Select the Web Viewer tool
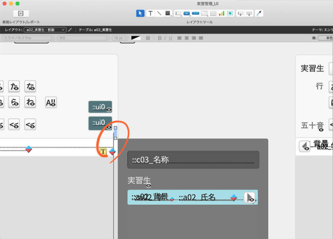The width and height of the screenshot is (333, 239). [230, 13]
